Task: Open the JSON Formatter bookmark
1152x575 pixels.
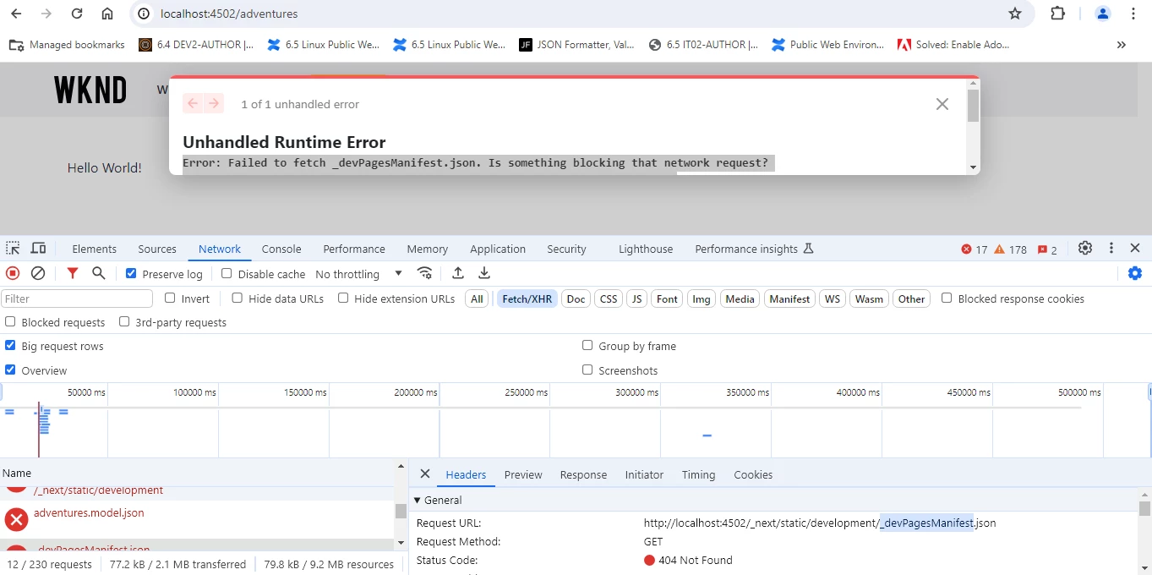Action: [x=576, y=45]
